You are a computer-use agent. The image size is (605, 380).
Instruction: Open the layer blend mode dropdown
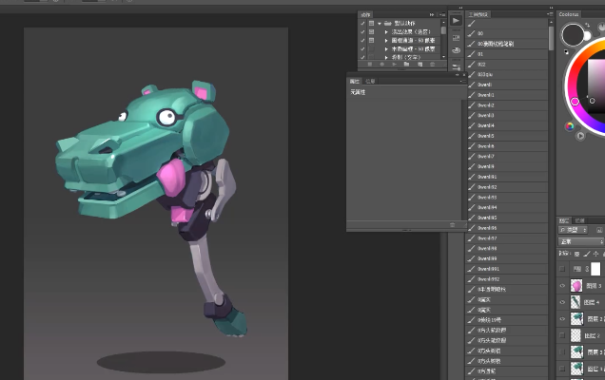(x=580, y=242)
